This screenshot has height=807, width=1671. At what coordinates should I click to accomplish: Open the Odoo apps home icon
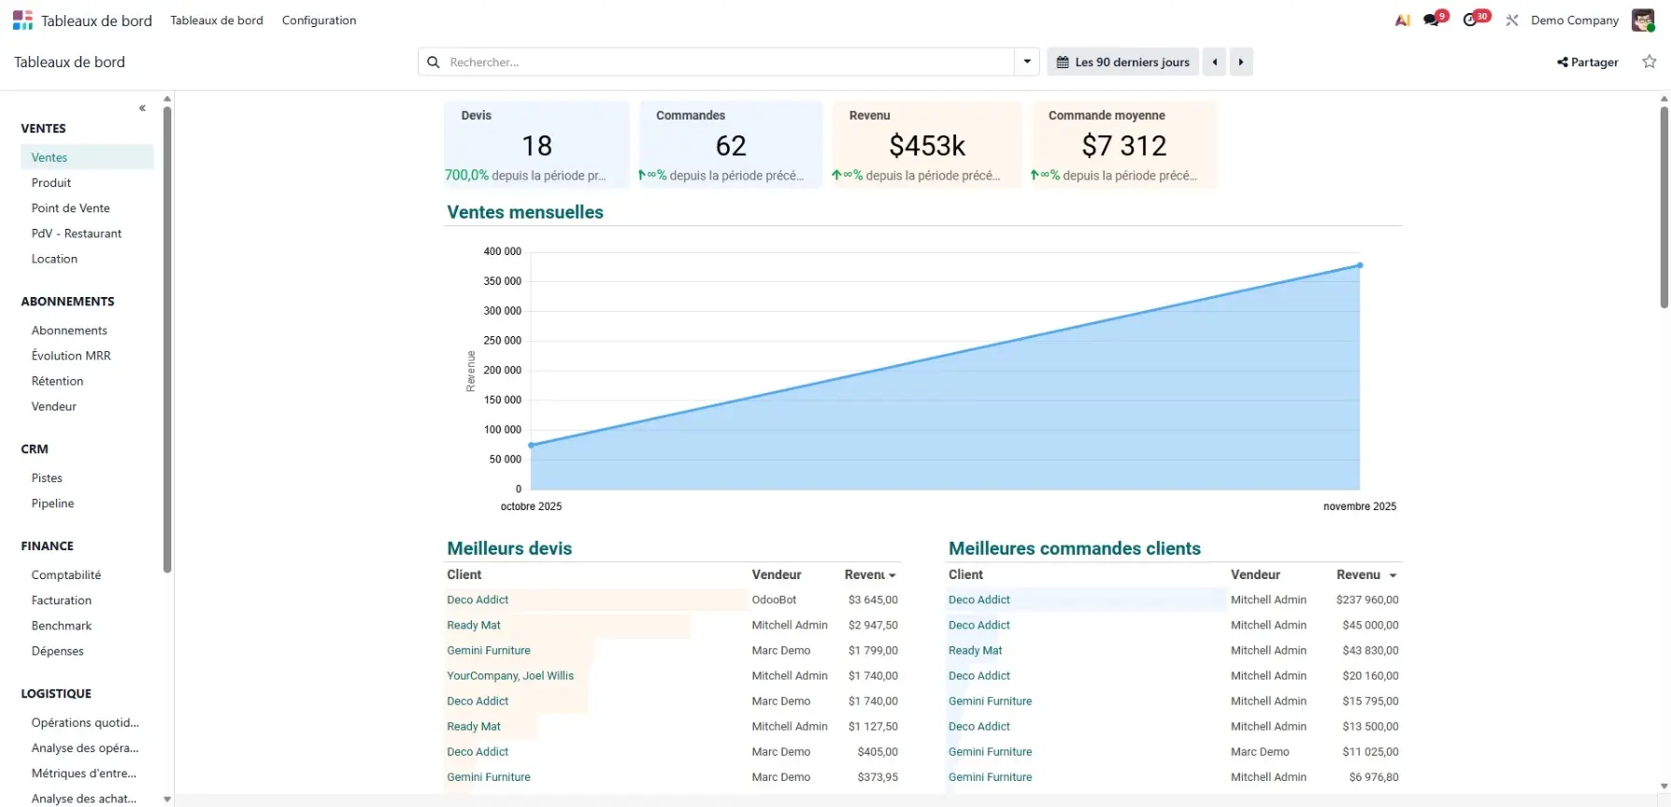click(x=22, y=20)
